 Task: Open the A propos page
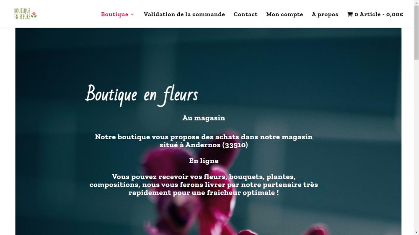click(325, 14)
